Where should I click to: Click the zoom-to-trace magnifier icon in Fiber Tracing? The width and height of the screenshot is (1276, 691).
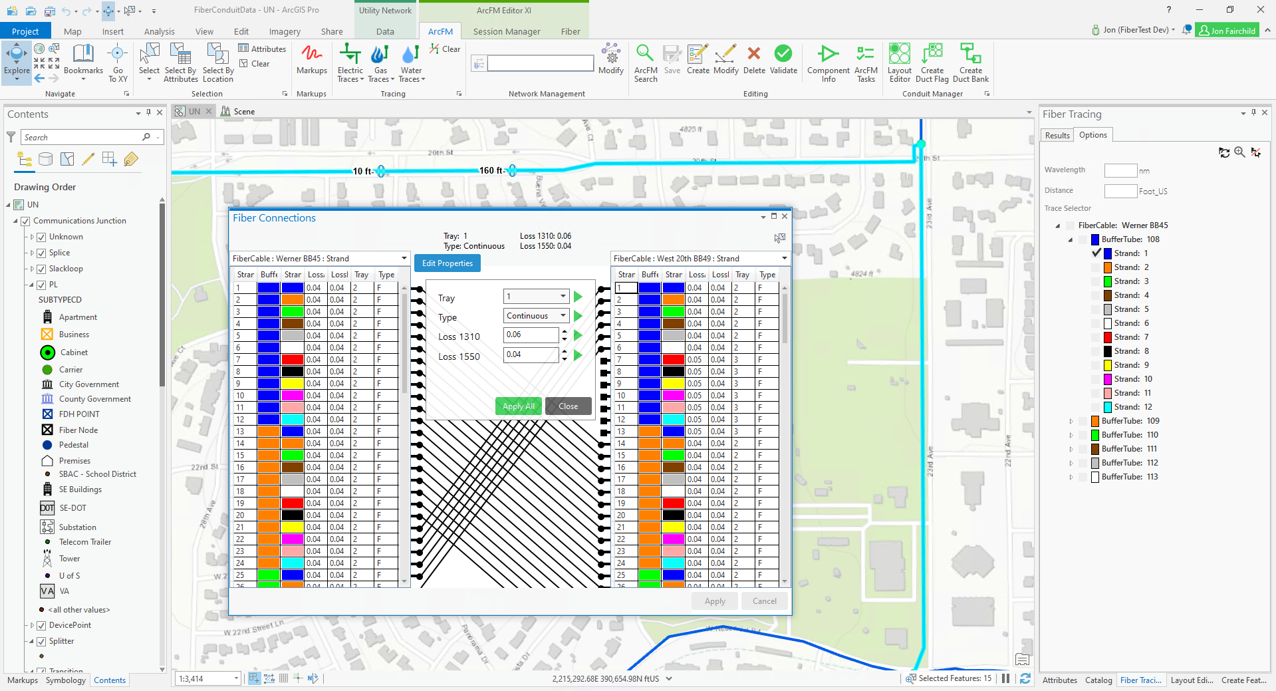point(1239,152)
